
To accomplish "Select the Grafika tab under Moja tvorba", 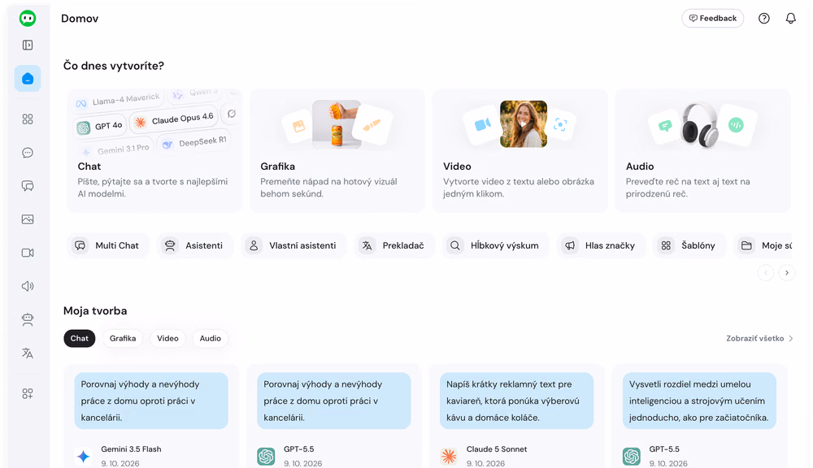I will [123, 339].
